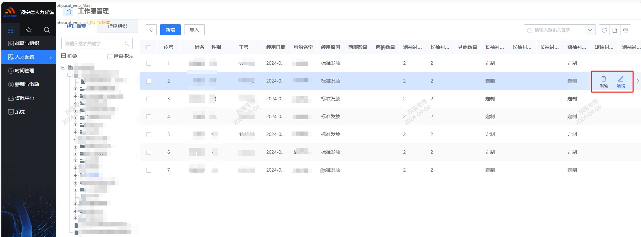The width and height of the screenshot is (641, 237).
Task: Enable the 是否多选 checkbox
Action: point(110,57)
